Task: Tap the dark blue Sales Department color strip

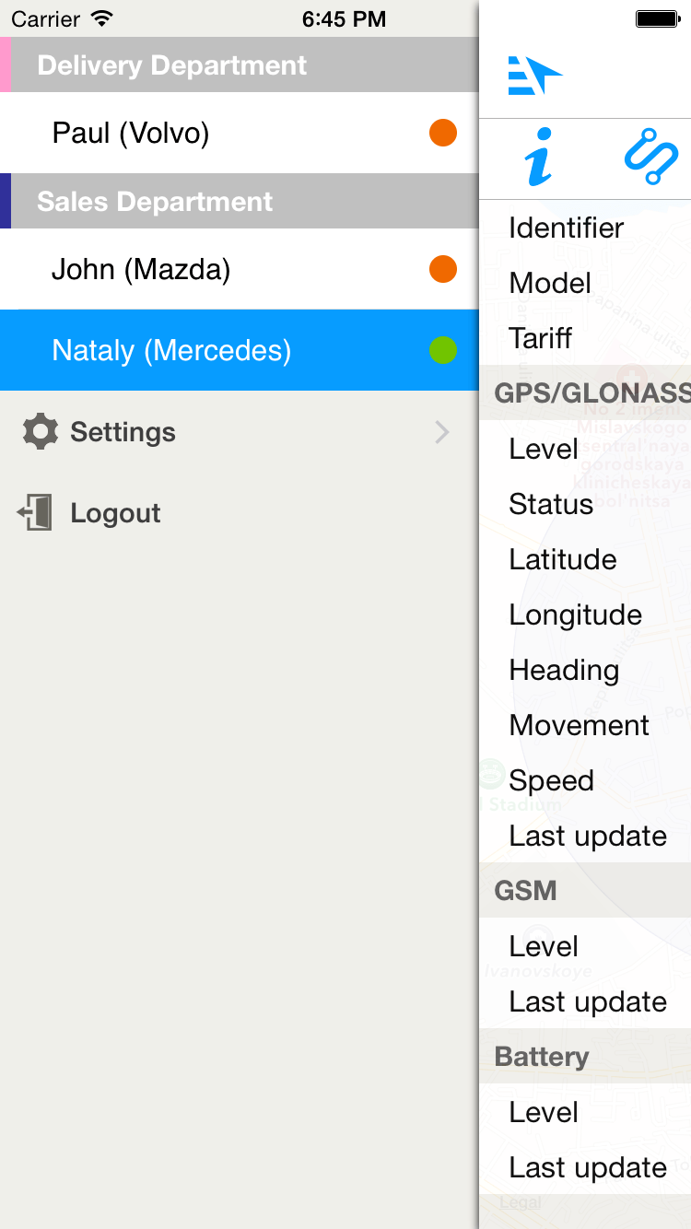Action: 6,202
